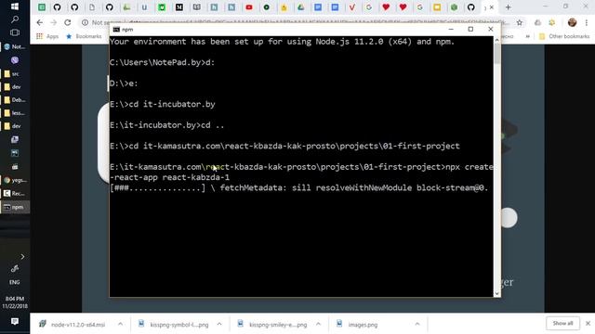The height and width of the screenshot is (334, 595).
Task: Go back in Chrome browser
Action: tap(39, 22)
